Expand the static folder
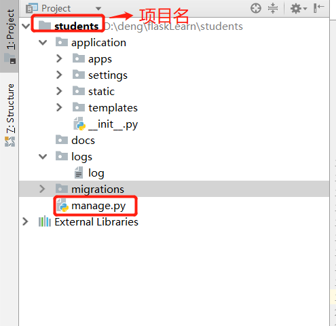 (x=59, y=91)
